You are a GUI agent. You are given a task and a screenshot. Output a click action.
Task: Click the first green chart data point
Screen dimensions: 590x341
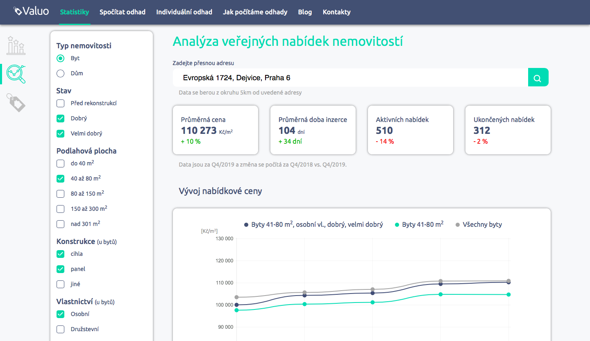pyautogui.click(x=236, y=310)
